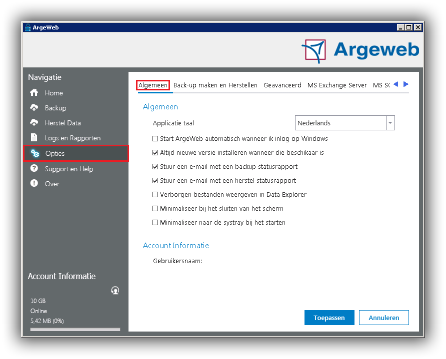Click the 5,42 MB (0%) usage text
Viewport: 446px width, 359px height.
coord(47,321)
